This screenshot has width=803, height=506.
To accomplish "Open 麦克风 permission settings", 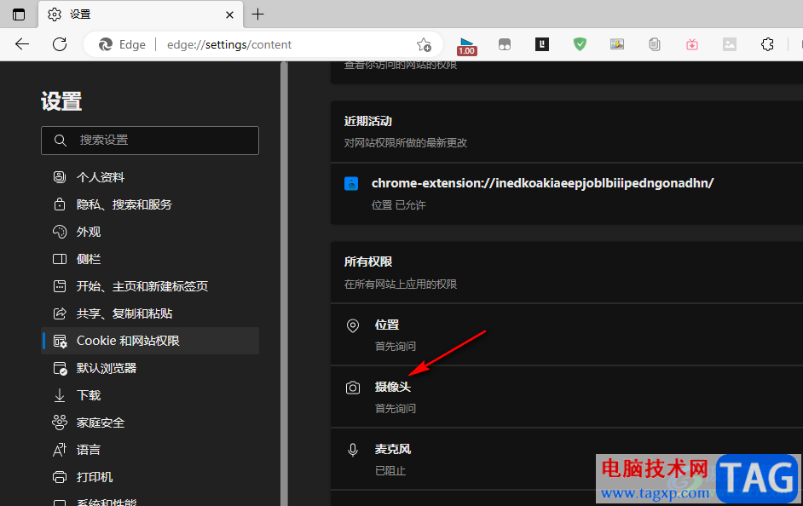I will (x=567, y=459).
